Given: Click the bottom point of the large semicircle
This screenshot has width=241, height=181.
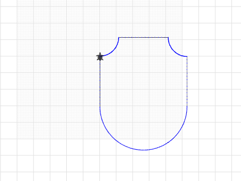Looking at the screenshot, I should [144, 150].
